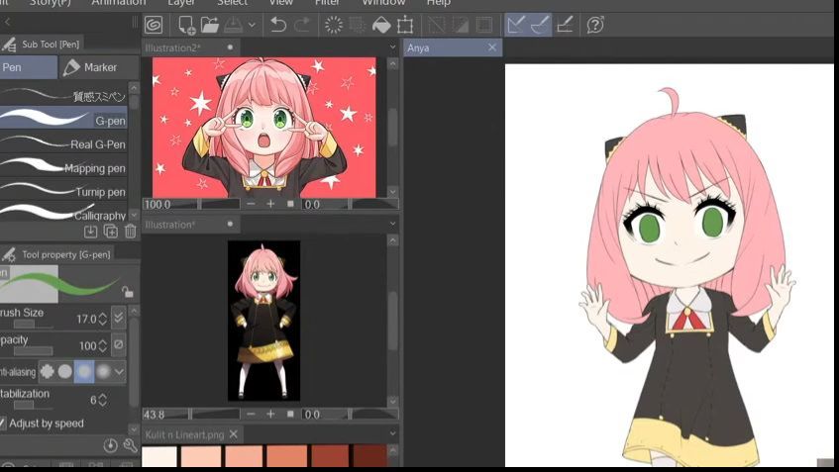Toggle the tool property lock icon
Screen dimensions: 839x472
(x=128, y=291)
